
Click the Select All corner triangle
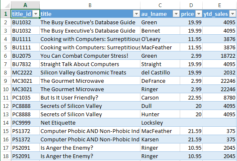pos(7,5)
